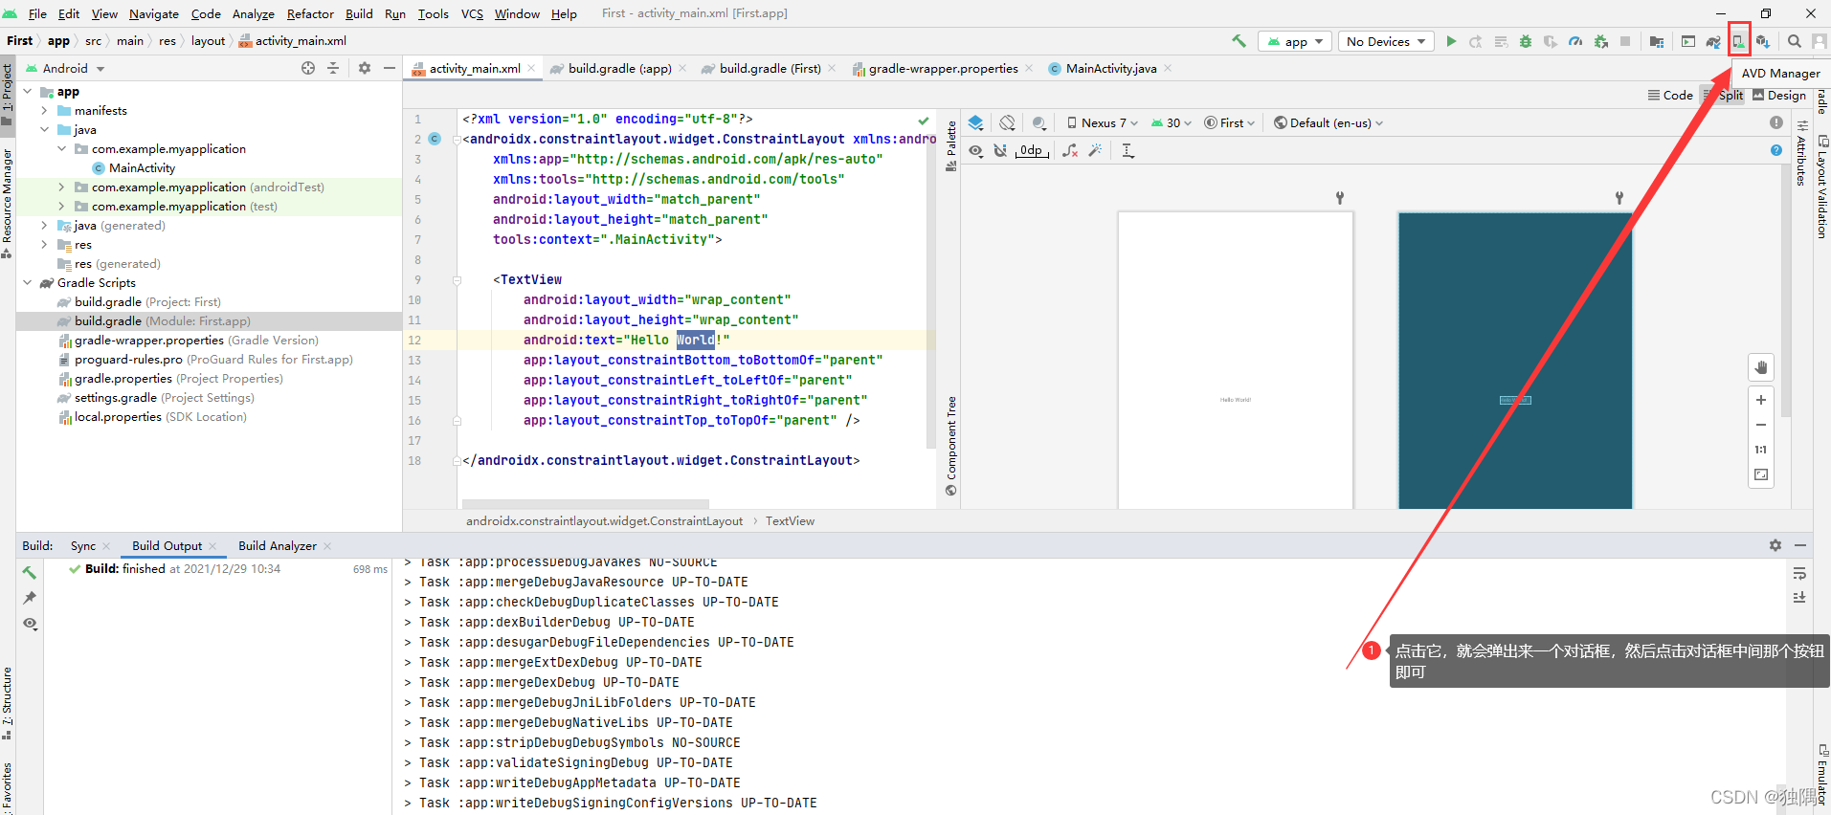1831x815 pixels.
Task: Click the Orientation for Preview rotate icon
Action: pyautogui.click(x=1007, y=122)
